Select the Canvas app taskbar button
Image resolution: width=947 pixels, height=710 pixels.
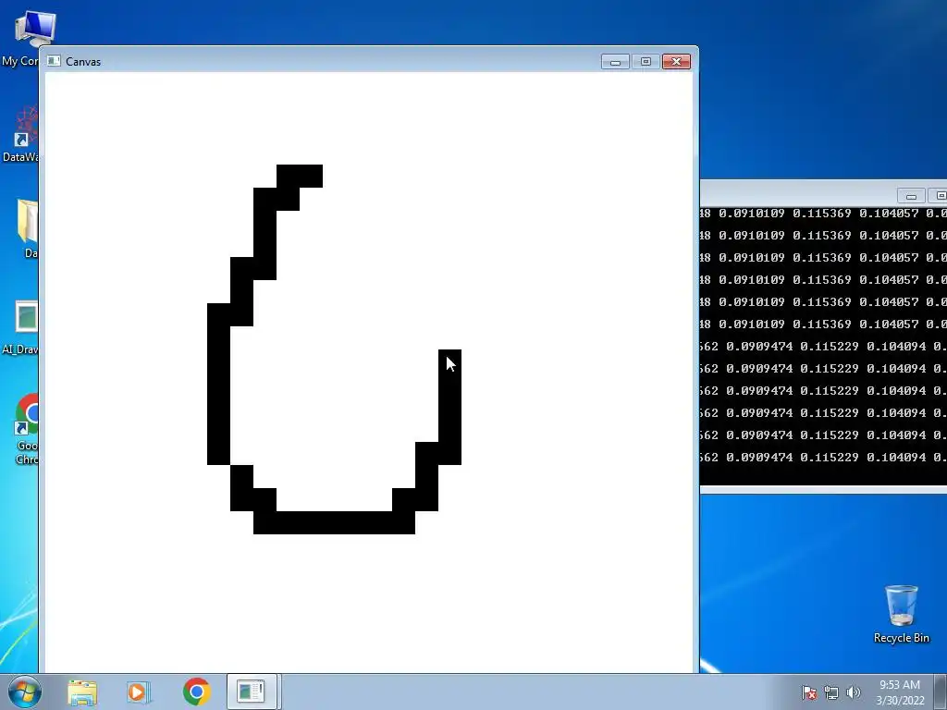coord(252,692)
